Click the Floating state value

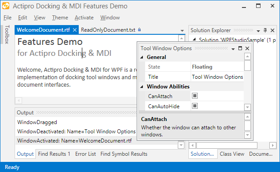point(202,67)
